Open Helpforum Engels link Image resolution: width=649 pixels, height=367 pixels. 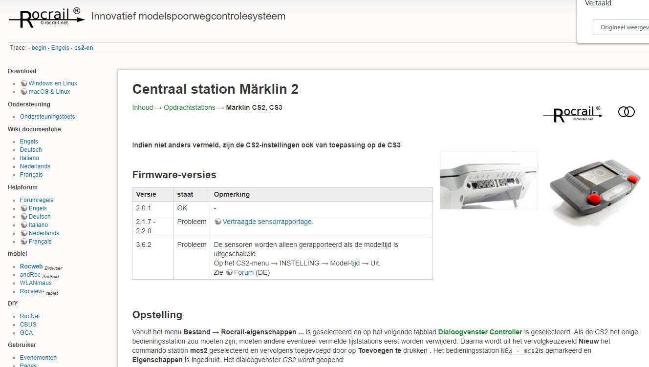[38, 208]
